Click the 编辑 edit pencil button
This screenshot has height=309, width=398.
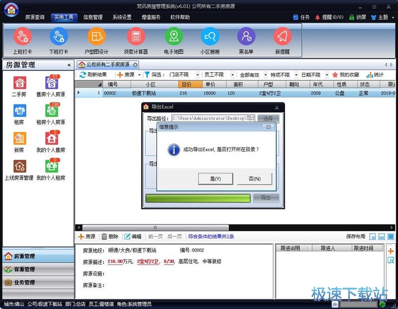tap(133, 237)
